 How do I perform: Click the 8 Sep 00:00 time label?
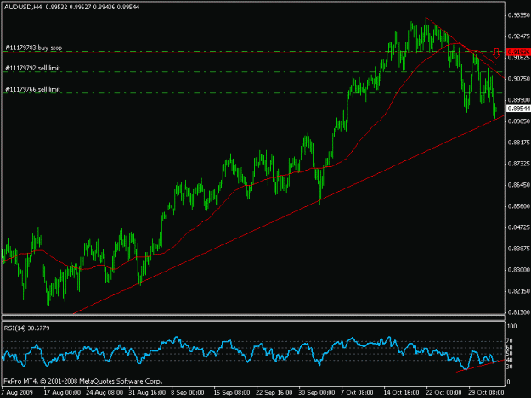[x=187, y=392]
